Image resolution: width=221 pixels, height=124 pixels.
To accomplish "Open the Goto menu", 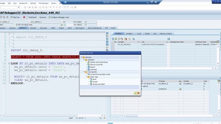I will [15, 3].
